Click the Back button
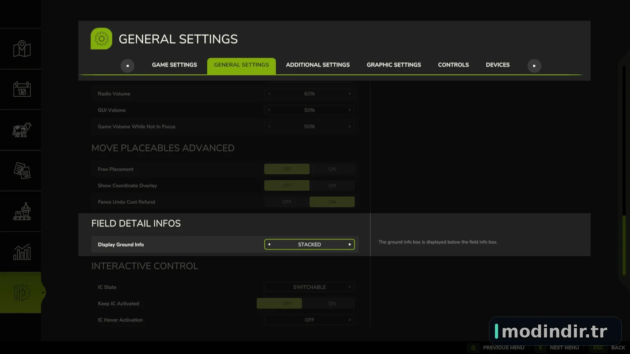The width and height of the screenshot is (630, 354). (x=618, y=348)
